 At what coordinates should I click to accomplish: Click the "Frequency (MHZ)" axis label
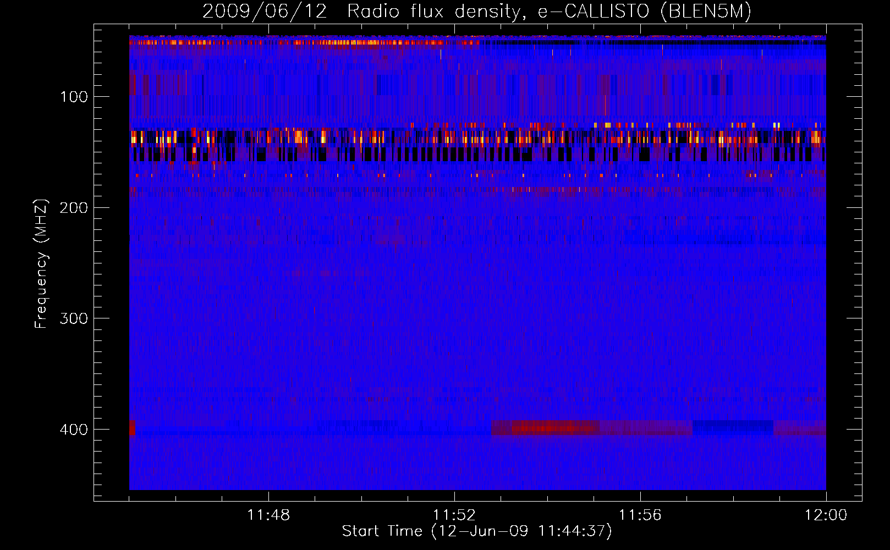pyautogui.click(x=41, y=263)
